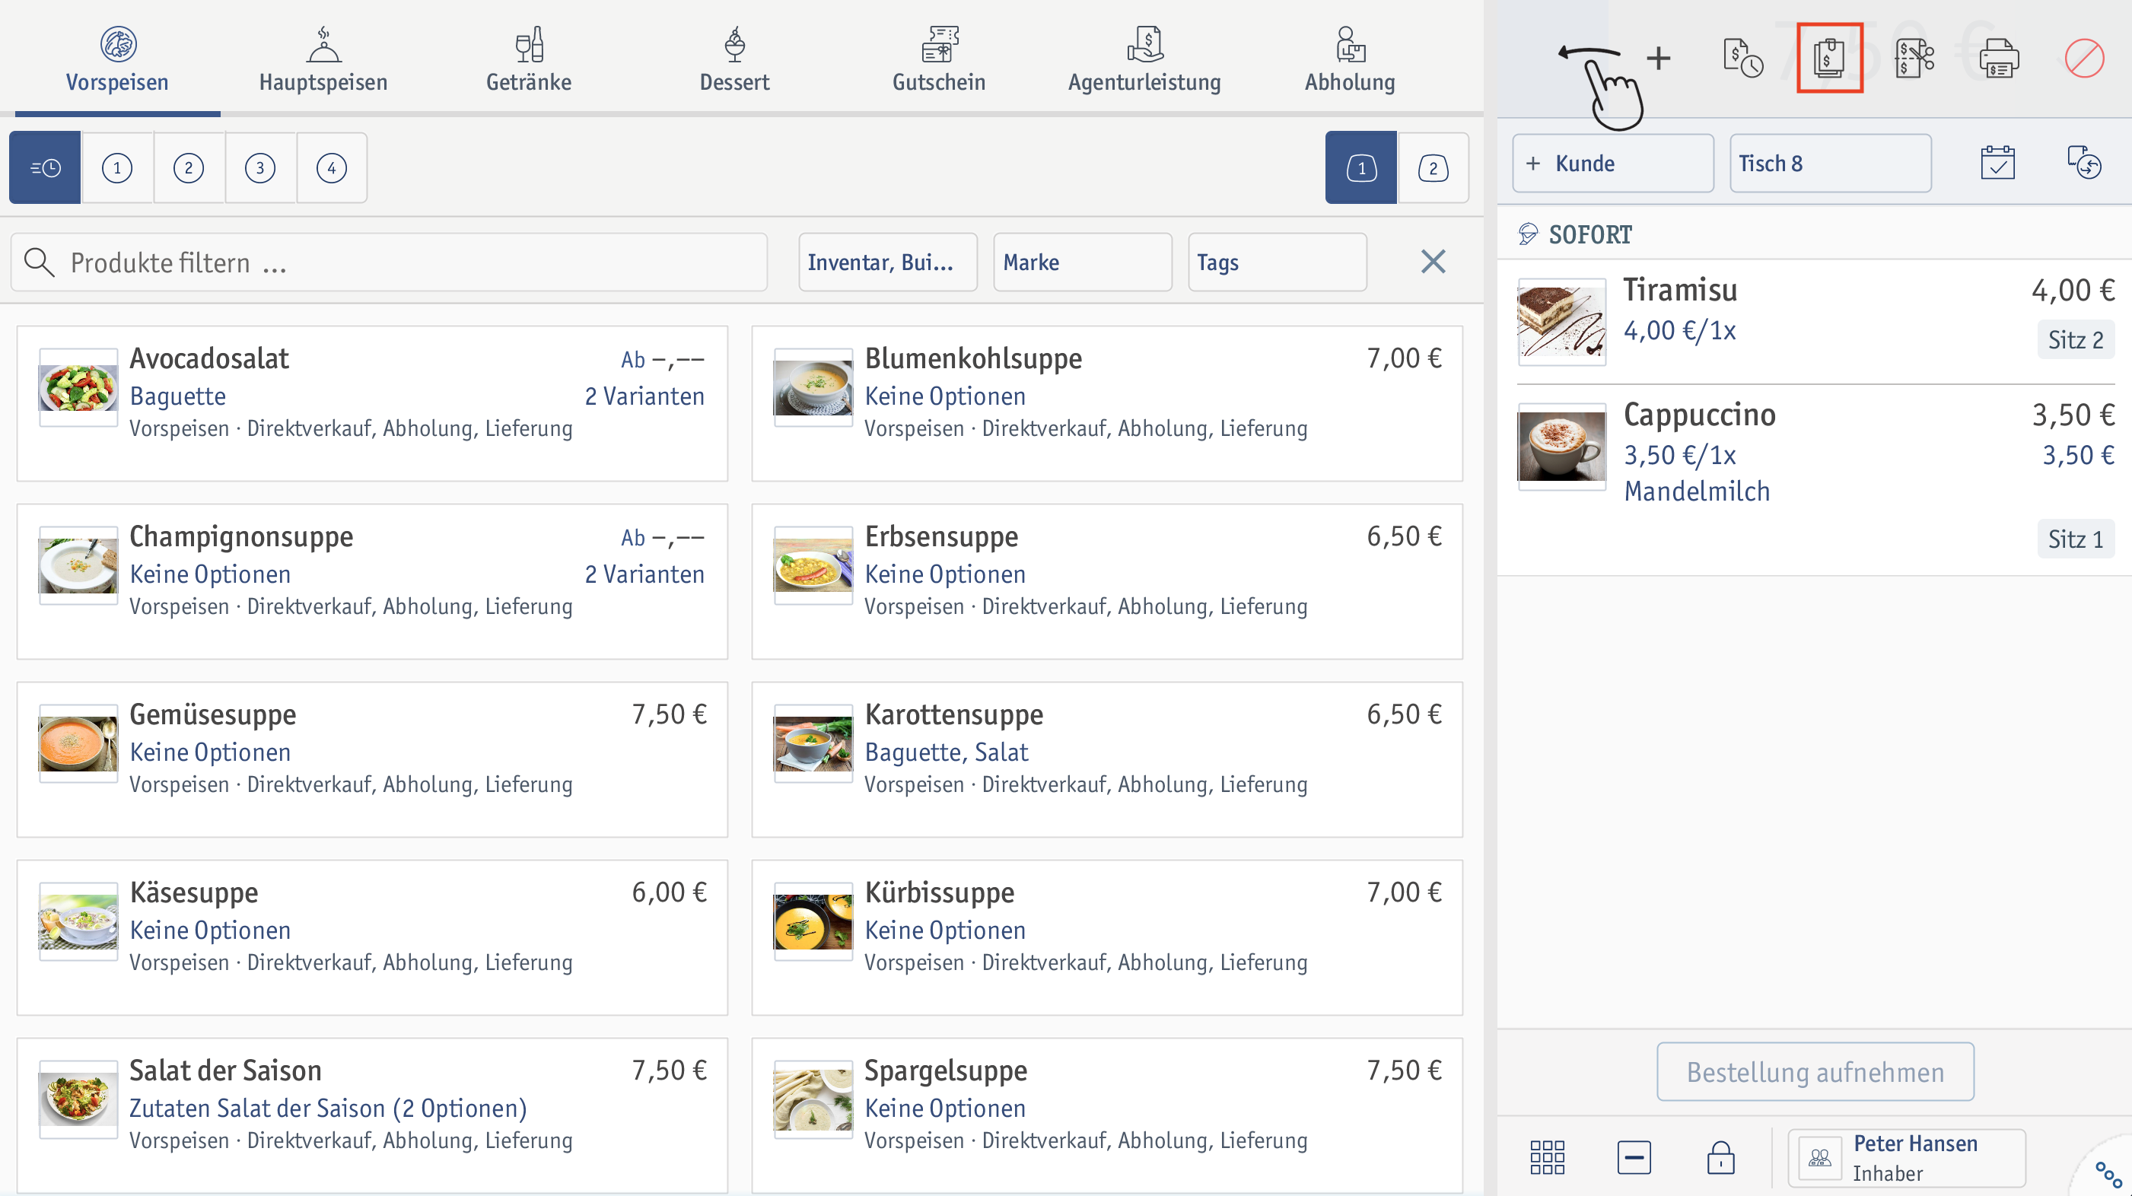Screen dimensions: 2132x1196
Task: Click 2 Varianten on Champignonsuppe
Action: pos(644,574)
